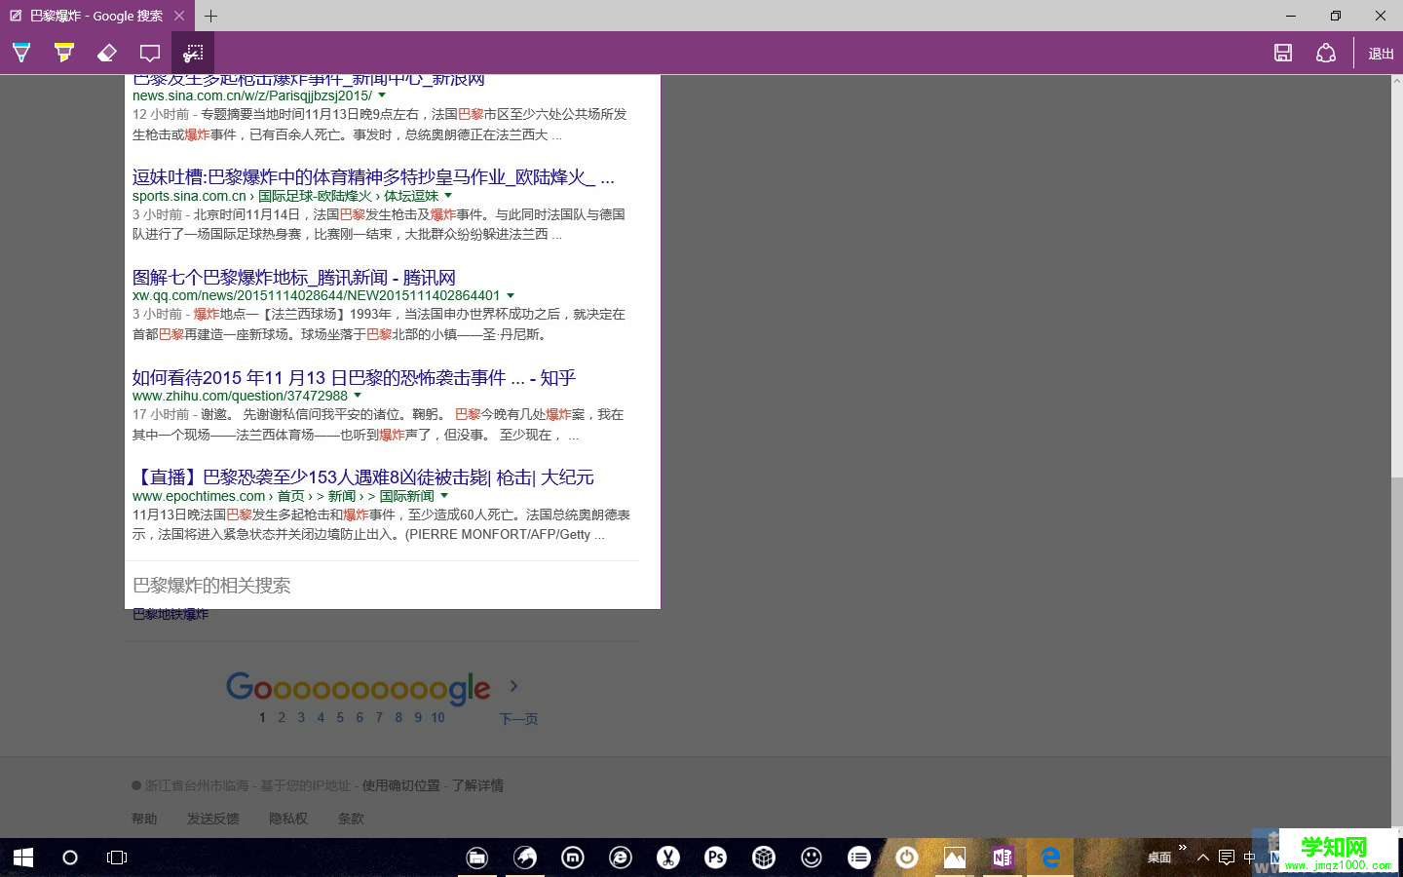This screenshot has height=877, width=1403.
Task: Open the Windows Start menu
Action: pyautogui.click(x=23, y=858)
